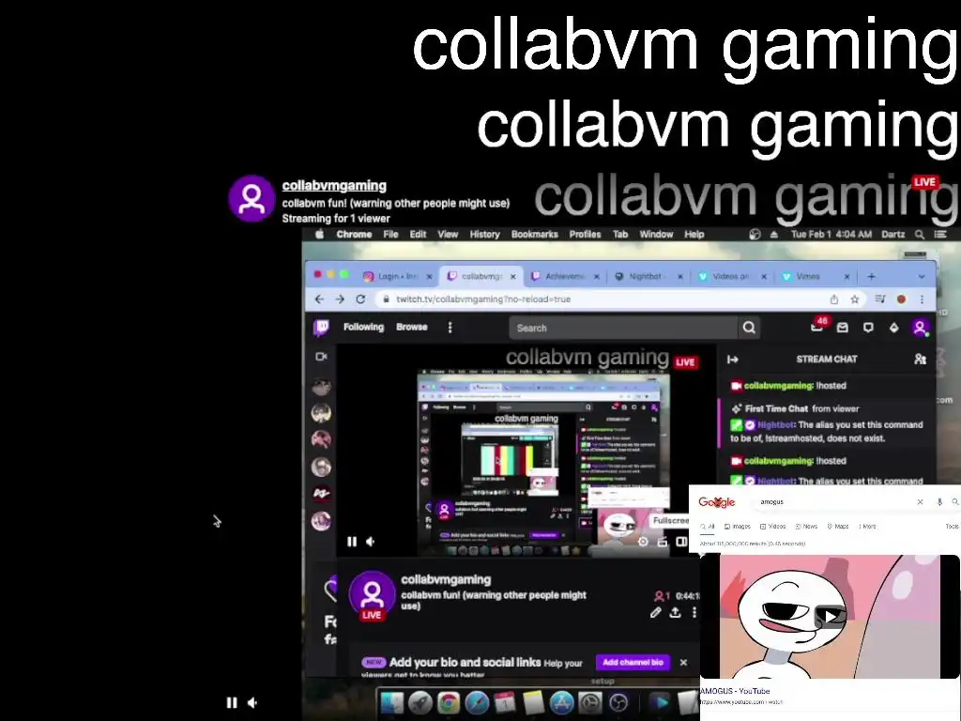
Task: Expand the More option in Google results
Action: coord(867,526)
